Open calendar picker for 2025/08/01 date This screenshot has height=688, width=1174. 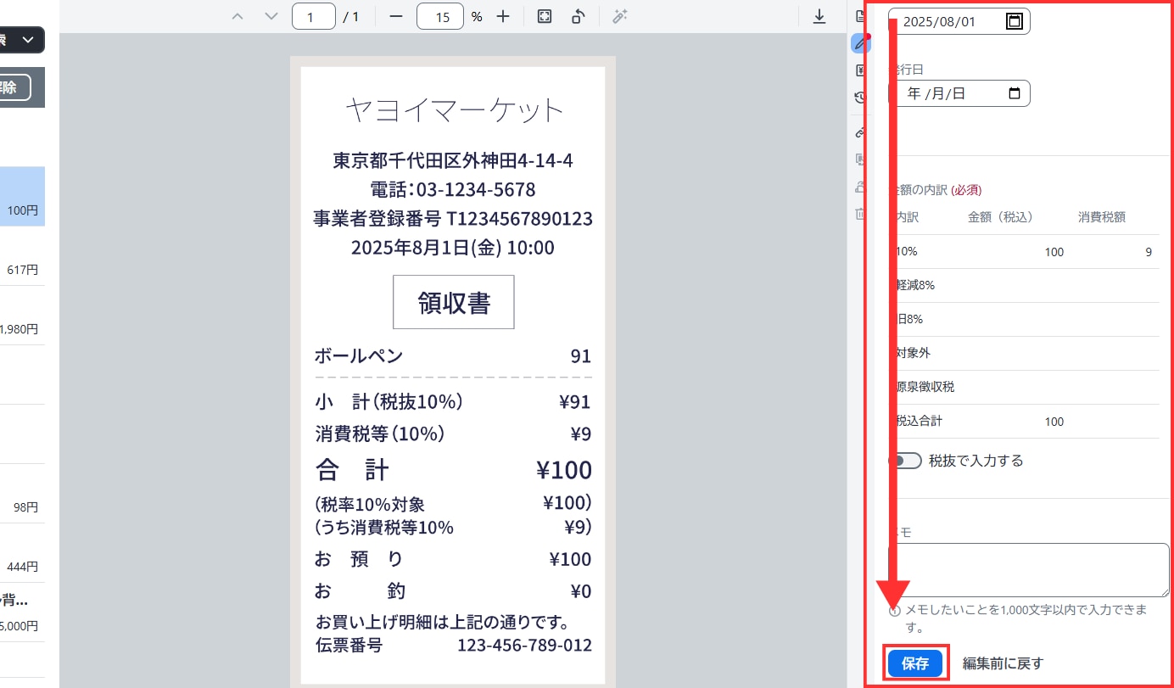click(1014, 21)
